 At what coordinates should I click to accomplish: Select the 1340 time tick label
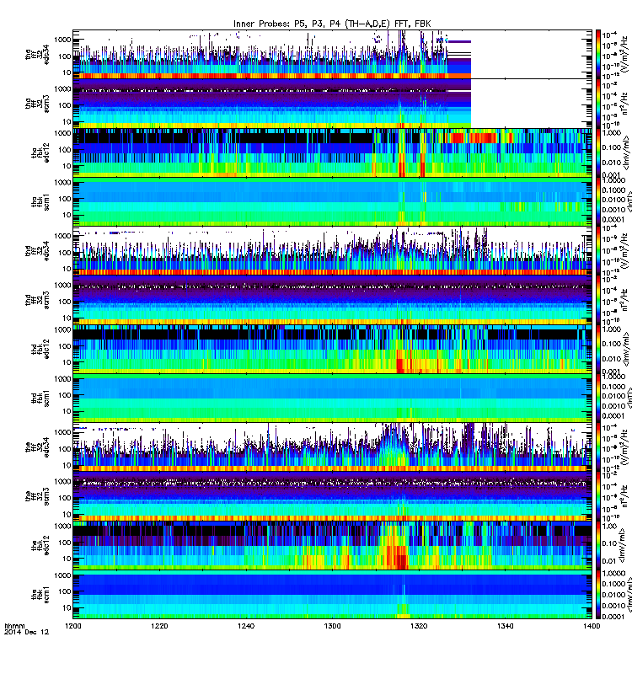[x=505, y=626]
